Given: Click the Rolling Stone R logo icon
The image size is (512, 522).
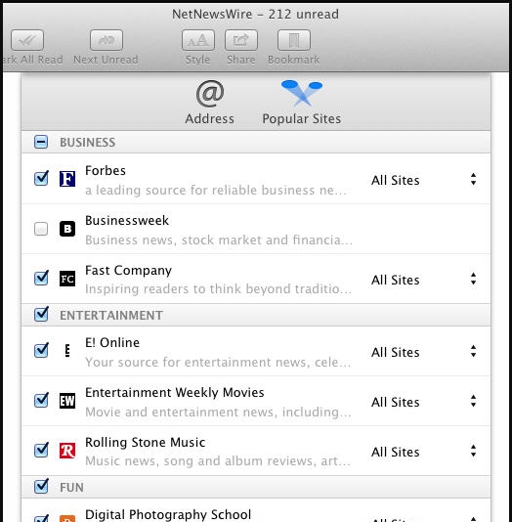Looking at the screenshot, I should point(67,451).
